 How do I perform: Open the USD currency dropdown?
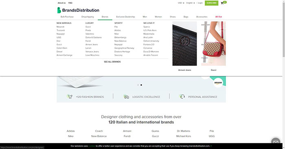181,3
